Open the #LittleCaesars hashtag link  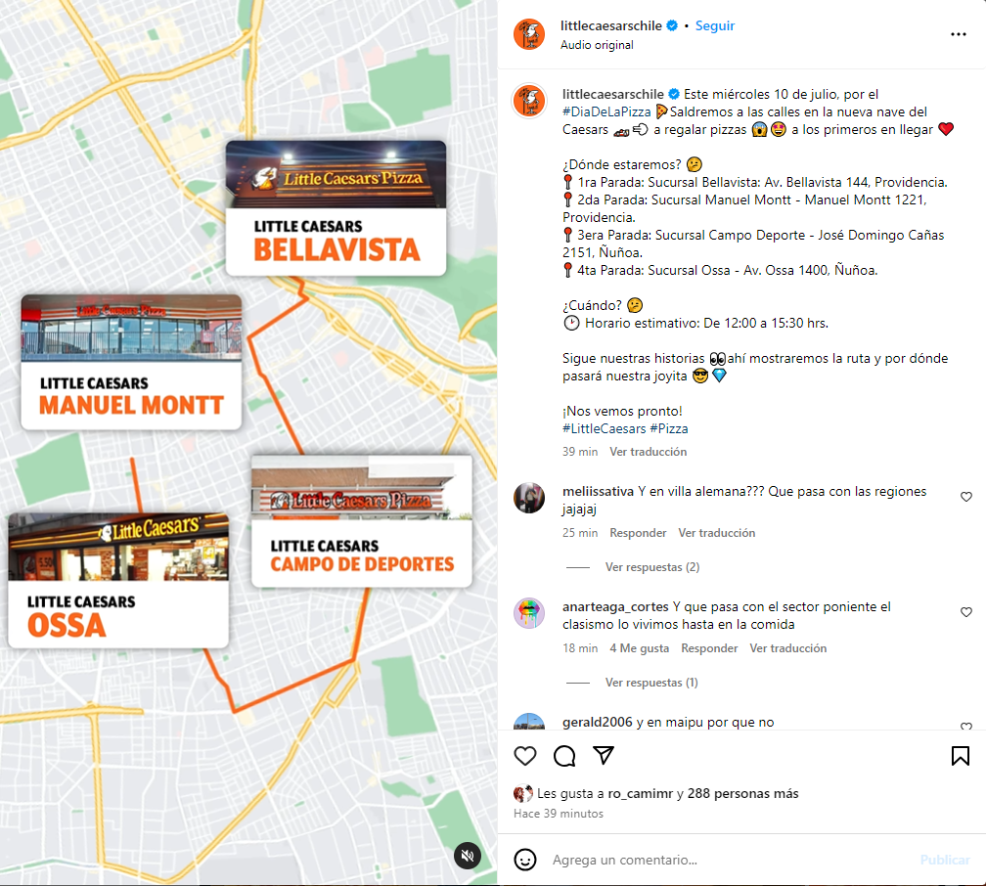click(604, 429)
